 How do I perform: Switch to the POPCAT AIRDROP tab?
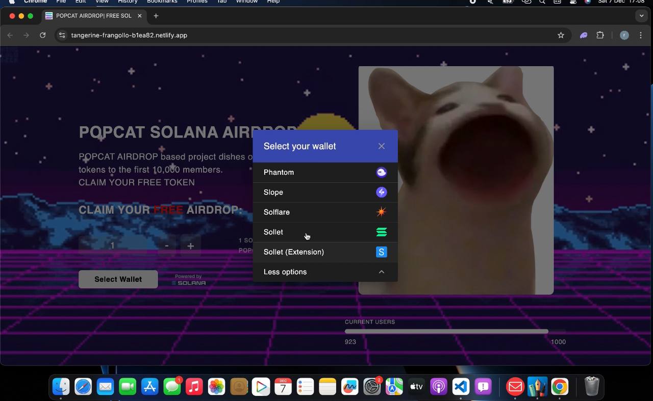[x=94, y=16]
